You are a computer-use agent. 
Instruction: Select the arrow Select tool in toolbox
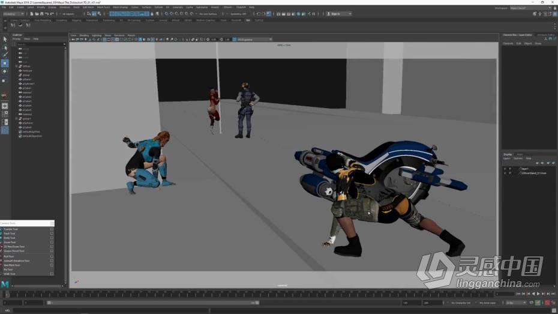5,39
